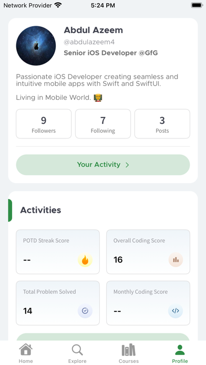View the 9 Followers box
Viewport: 206px width, 365px height.
click(x=44, y=124)
